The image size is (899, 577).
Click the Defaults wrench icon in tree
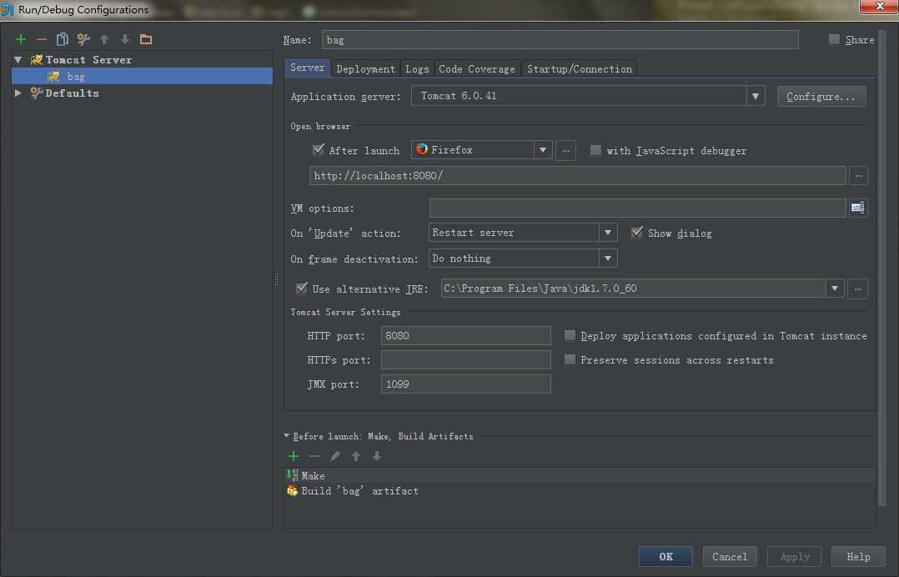tap(37, 93)
